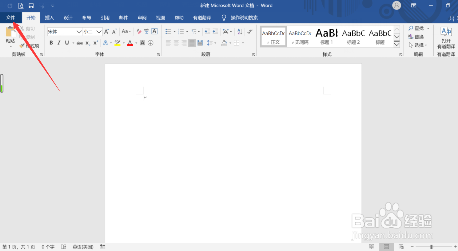Increase font size with the grow font icon
The image size is (458, 251).
click(x=106, y=31)
